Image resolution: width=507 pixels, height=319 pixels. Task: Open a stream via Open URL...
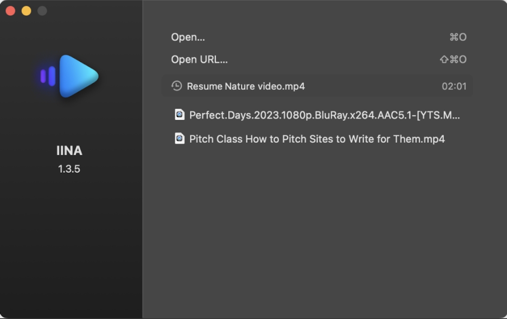point(199,59)
